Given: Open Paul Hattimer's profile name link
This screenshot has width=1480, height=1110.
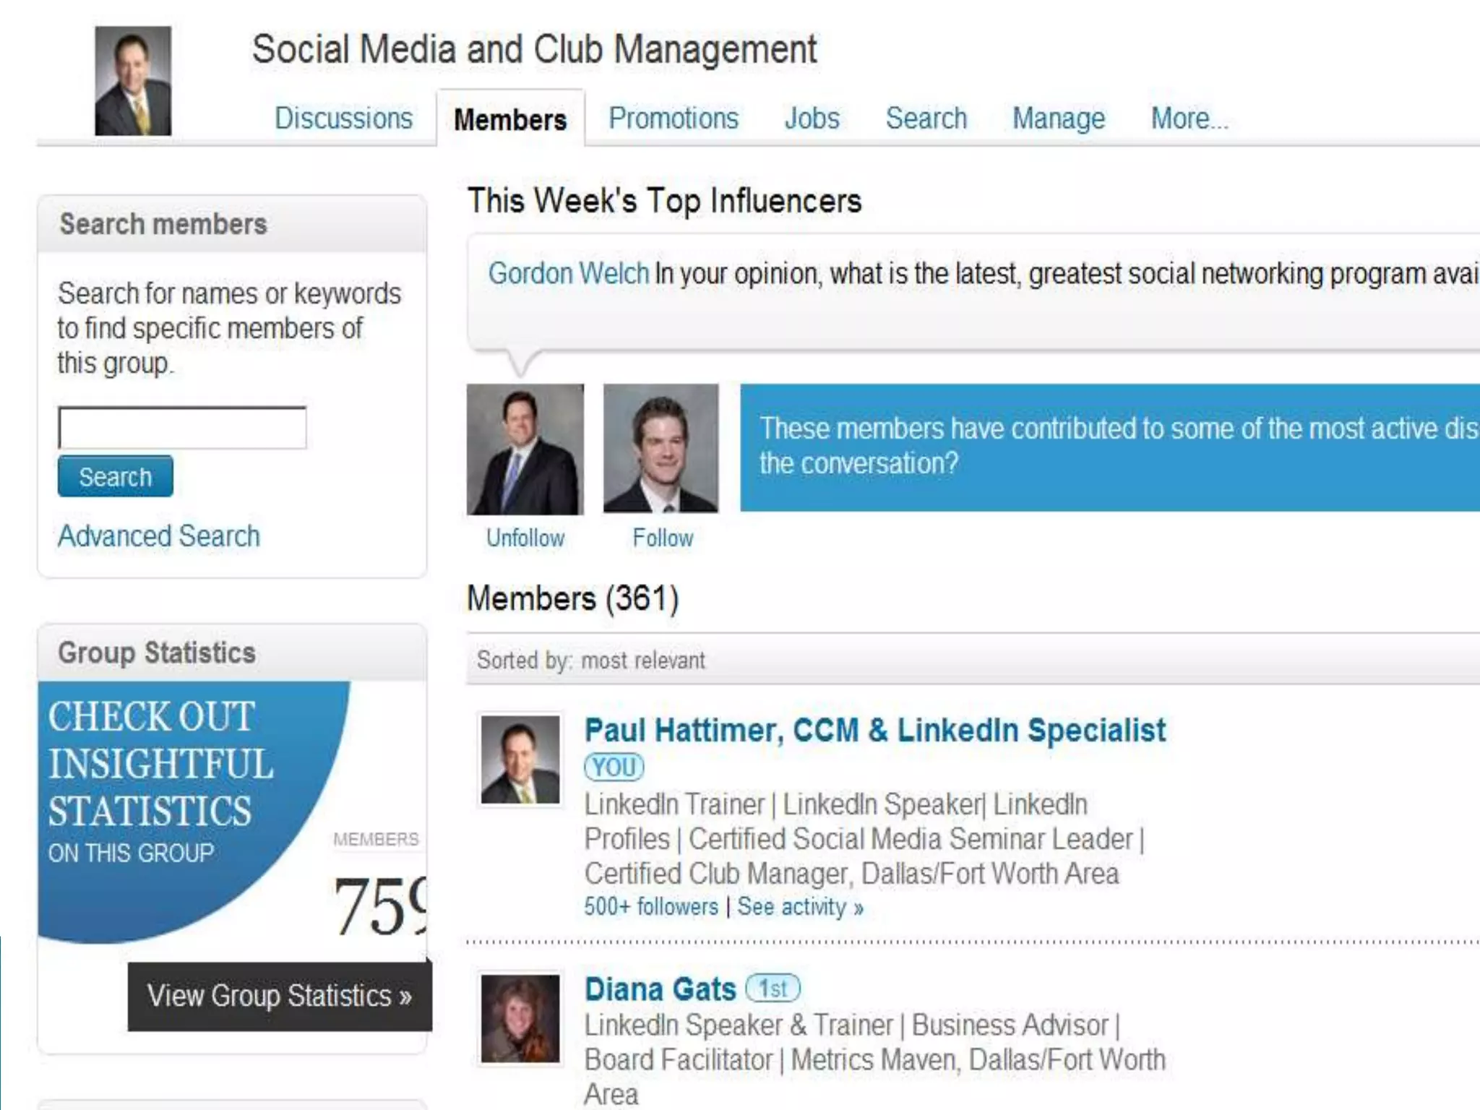Looking at the screenshot, I should coord(874,731).
